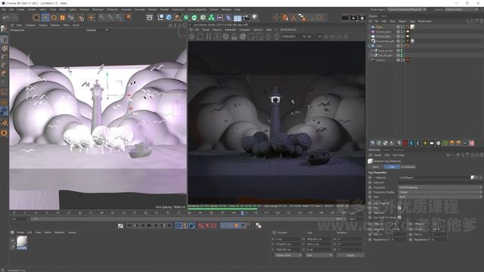Open Live Viewer DL channel dropdown
The image size is (484, 272).
(x=315, y=37)
